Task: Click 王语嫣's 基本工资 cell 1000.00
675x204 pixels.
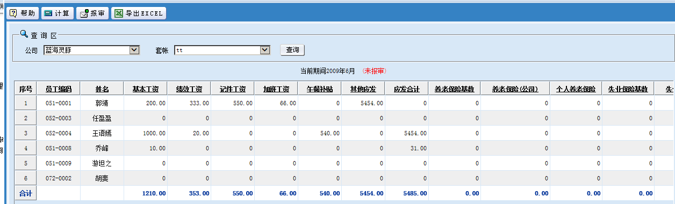Action: [x=146, y=133]
